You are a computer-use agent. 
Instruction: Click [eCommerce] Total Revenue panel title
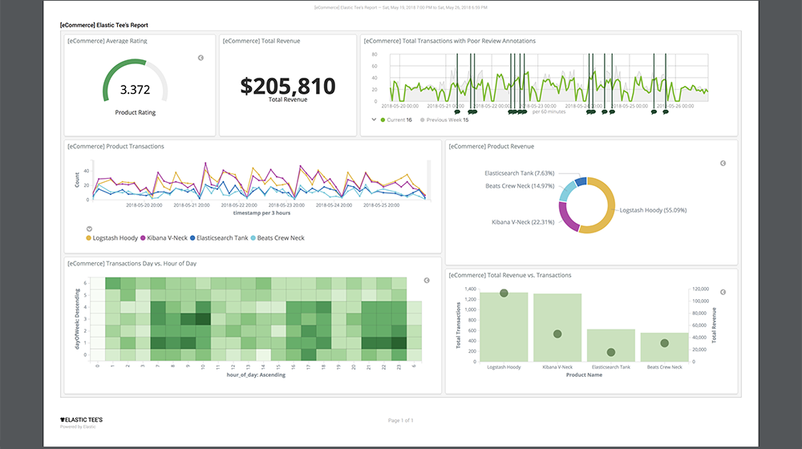click(x=261, y=41)
